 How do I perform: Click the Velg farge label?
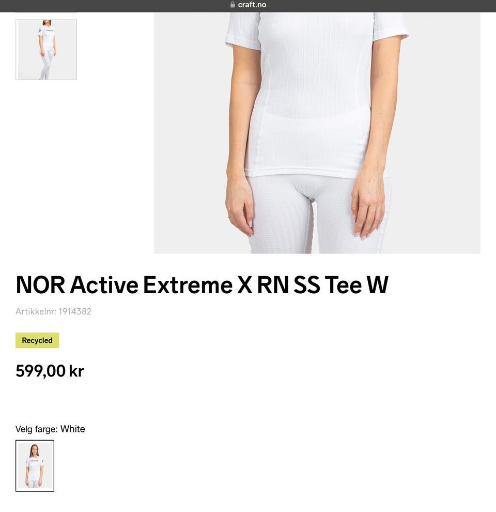pos(37,429)
